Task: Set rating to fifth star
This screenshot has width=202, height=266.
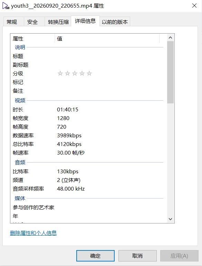Action: click(89, 73)
